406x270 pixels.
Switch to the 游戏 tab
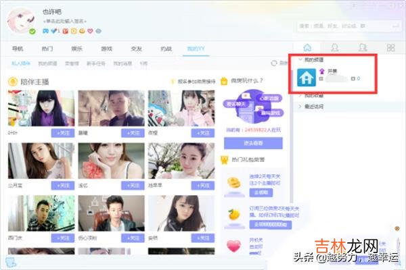click(106, 49)
